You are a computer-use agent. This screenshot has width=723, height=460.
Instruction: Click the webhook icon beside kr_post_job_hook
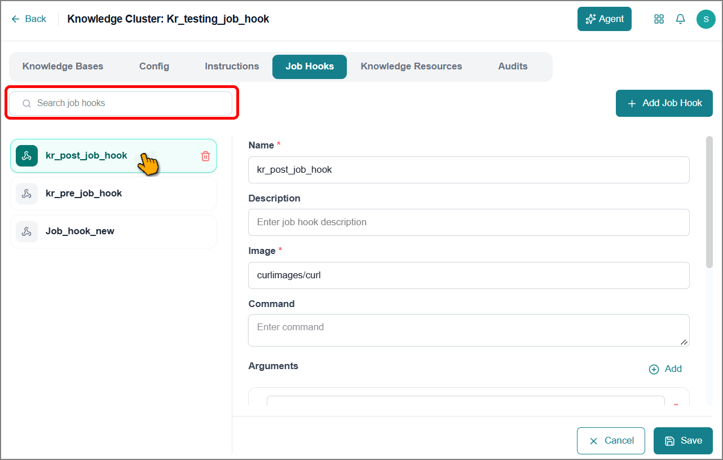pyautogui.click(x=27, y=156)
